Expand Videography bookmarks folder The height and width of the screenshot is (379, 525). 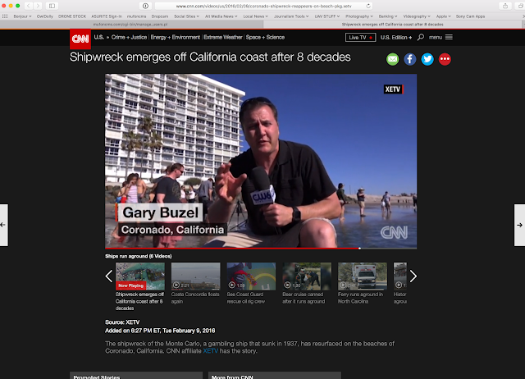click(417, 16)
